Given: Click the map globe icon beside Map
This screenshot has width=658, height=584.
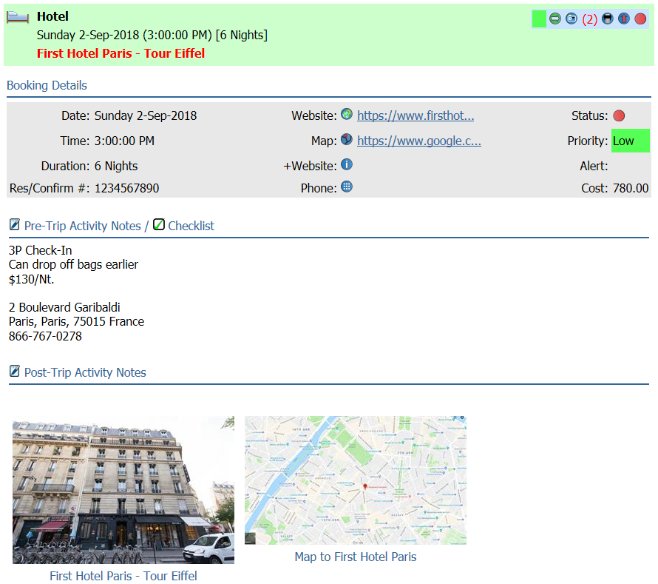Looking at the screenshot, I should 346,139.
